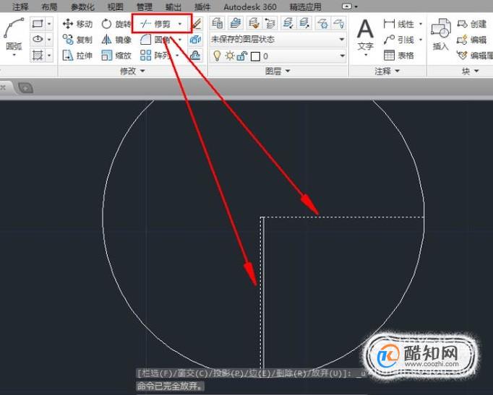
Task: Open the Rectangle tool dropdown arrow
Action: pyautogui.click(x=49, y=24)
